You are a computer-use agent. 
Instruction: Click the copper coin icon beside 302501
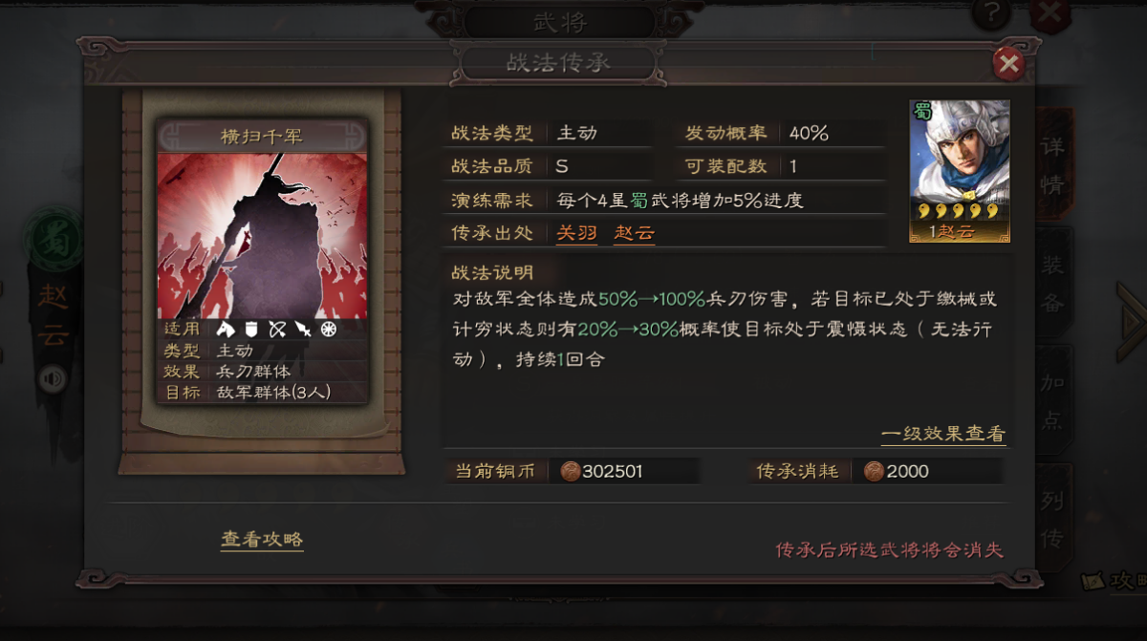coord(570,471)
